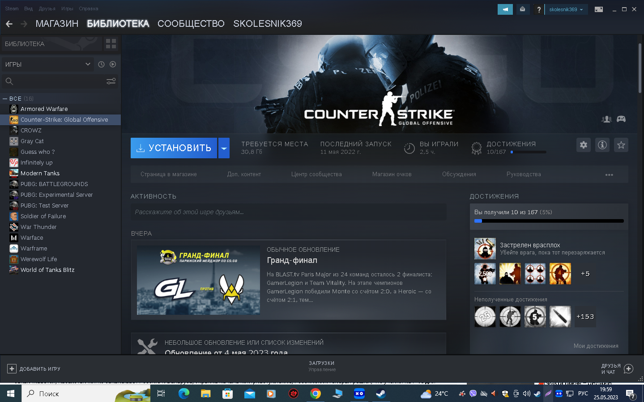Open Steam announcements megaphone icon
The width and height of the screenshot is (644, 402).
(x=505, y=9)
